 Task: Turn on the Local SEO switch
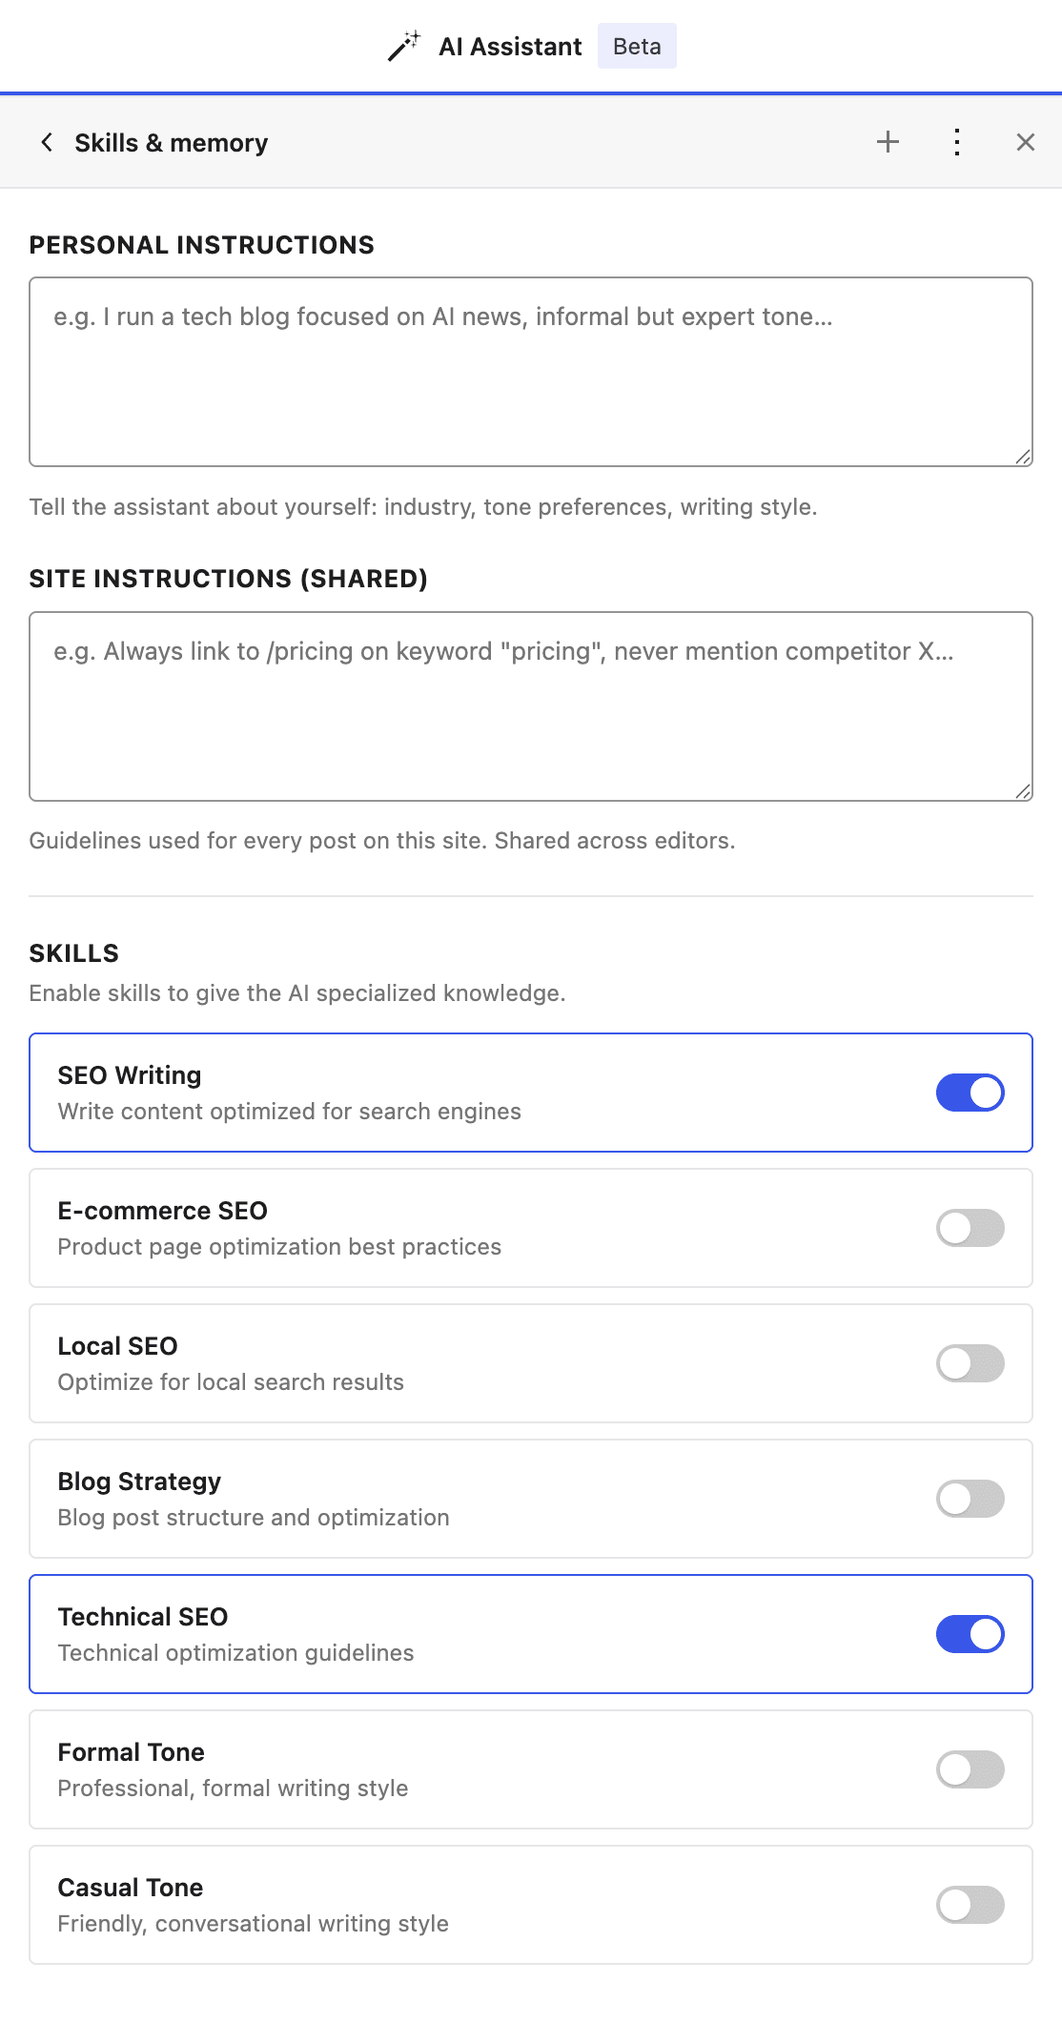pos(970,1363)
